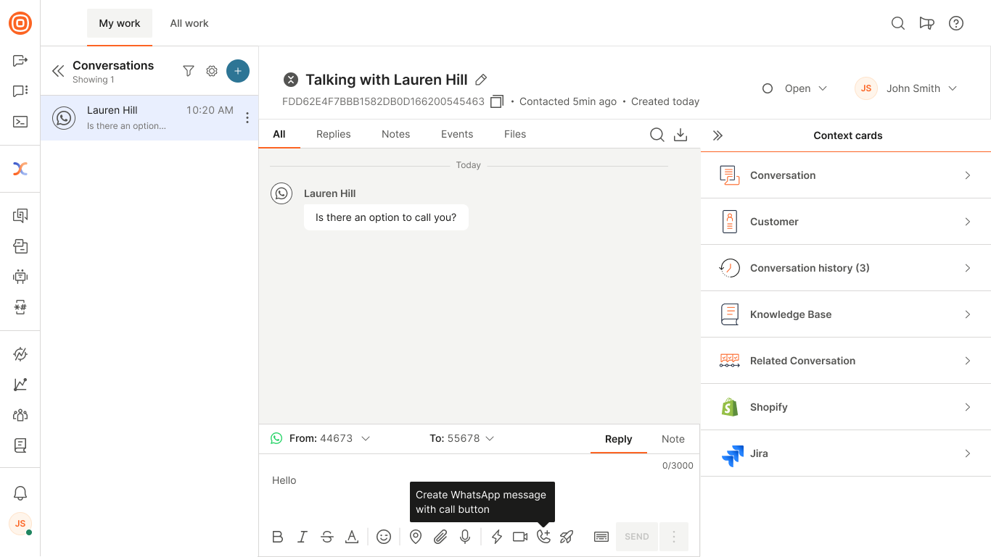This screenshot has height=557, width=991.
Task: Open the conversation status Open dropdown
Action: coord(795,88)
